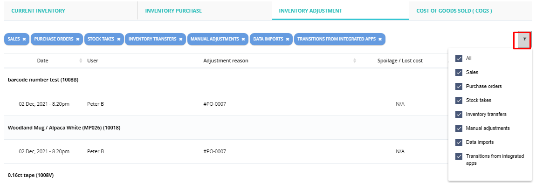Toggle the Stock takes checkbox
The image size is (536, 183).
coord(459,101)
